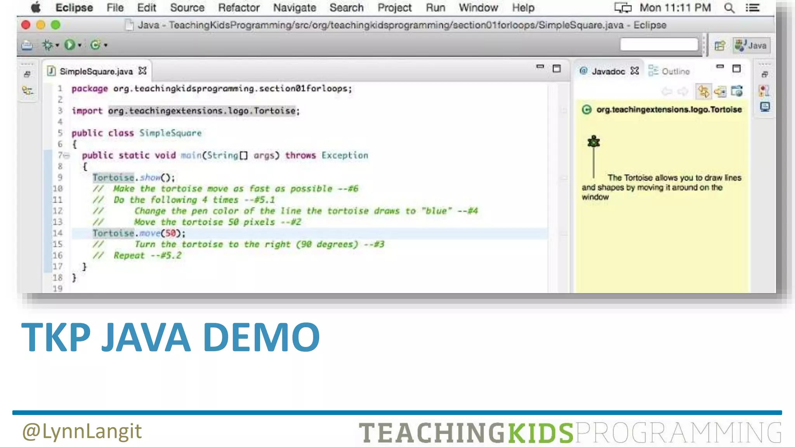Click the New Java Class icon
This screenshot has width=795, height=447.
95,45
